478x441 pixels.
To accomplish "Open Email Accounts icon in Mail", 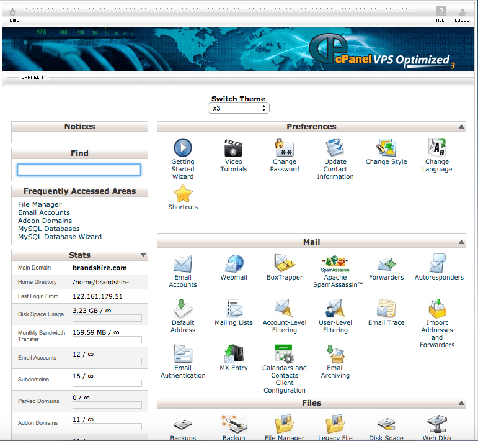I will (183, 263).
